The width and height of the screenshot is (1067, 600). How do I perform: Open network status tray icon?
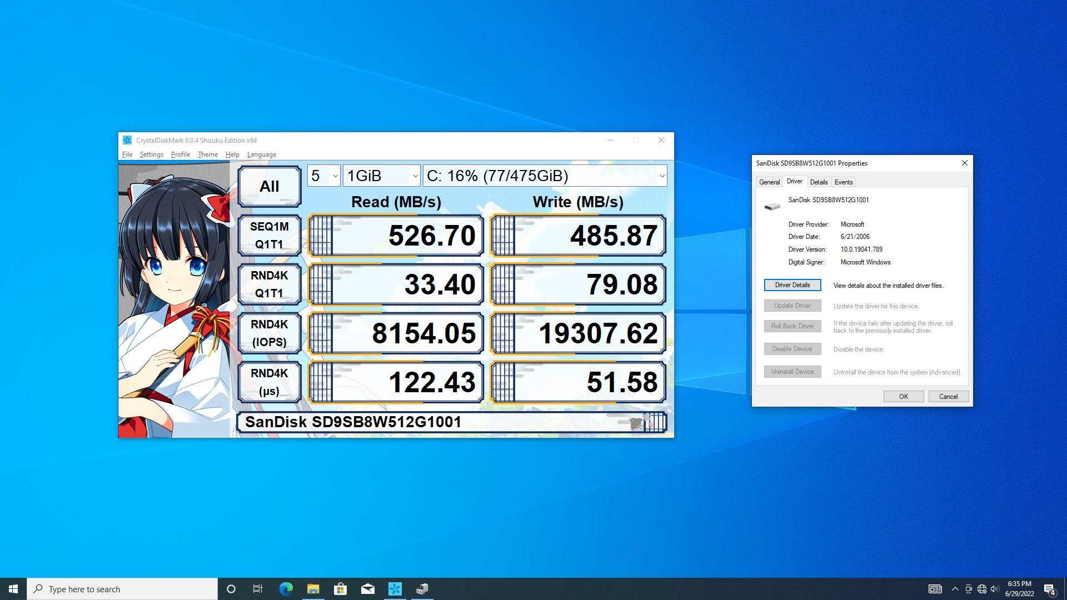coord(982,589)
